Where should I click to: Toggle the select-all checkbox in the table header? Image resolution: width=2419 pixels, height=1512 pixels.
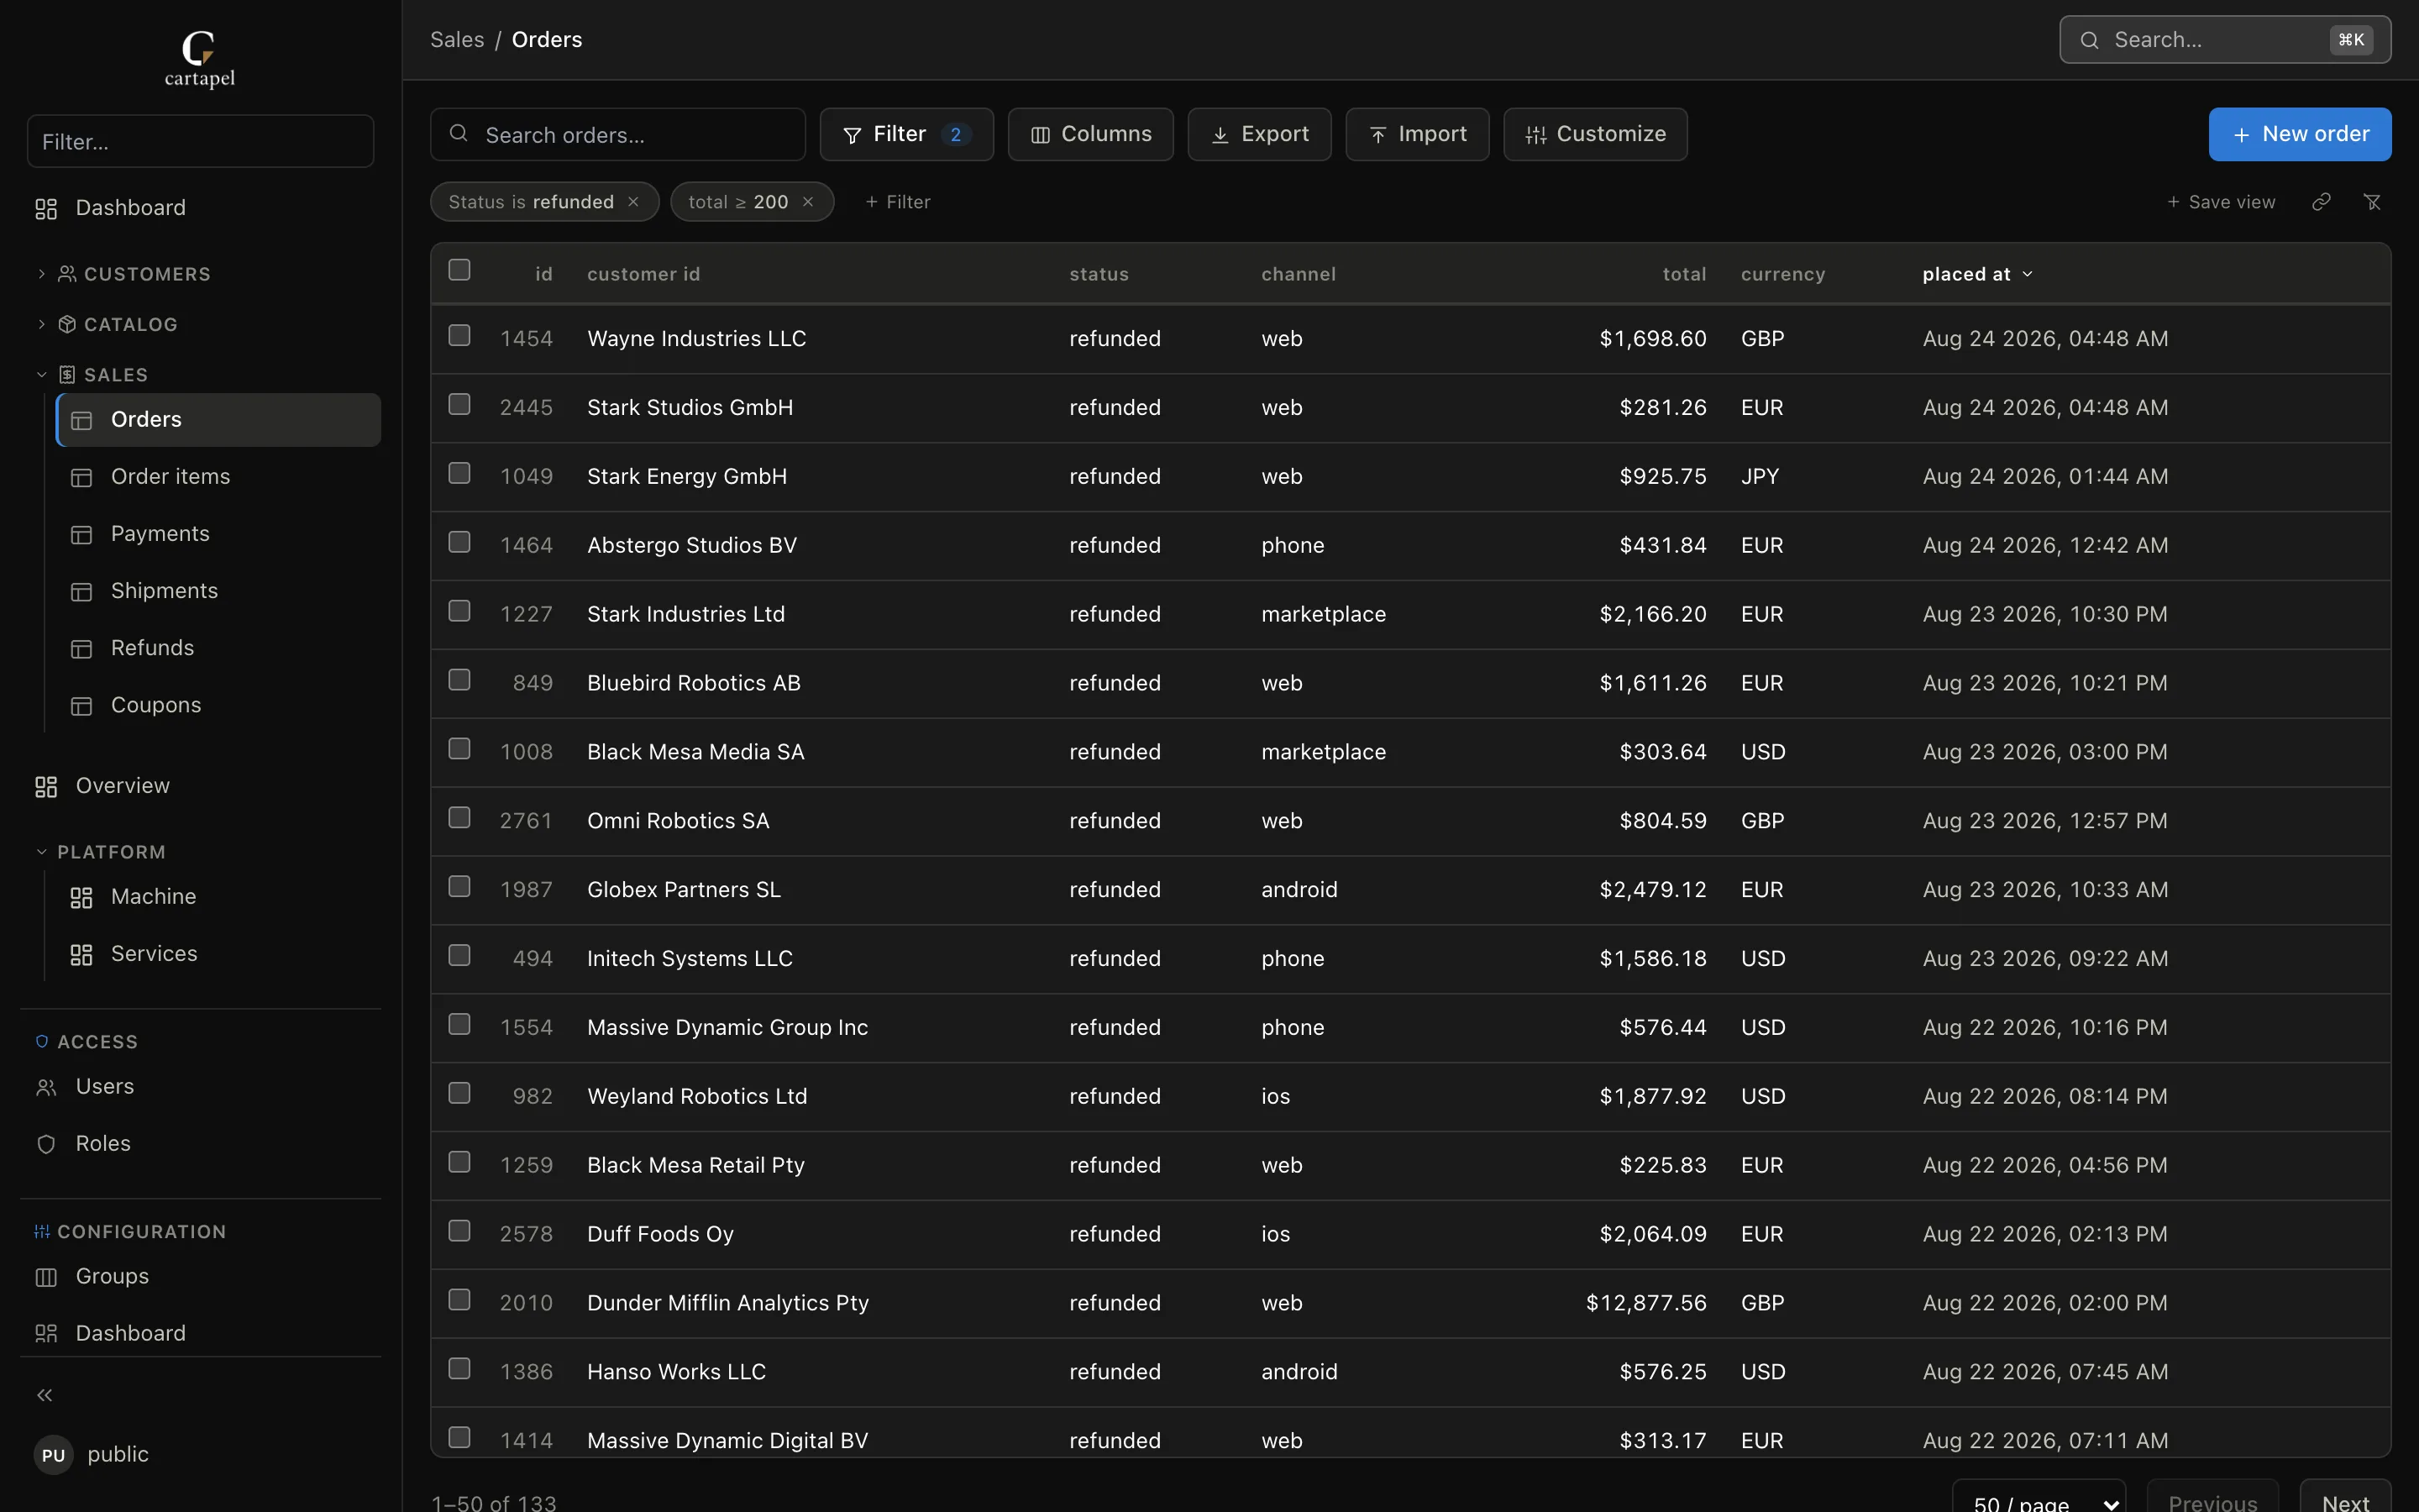[459, 270]
